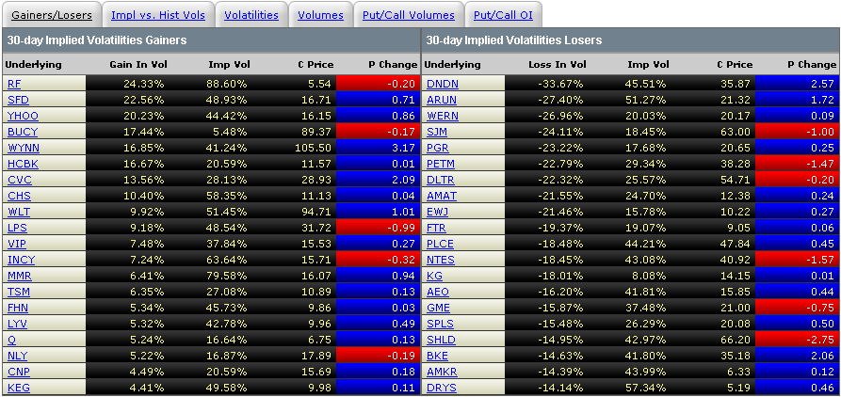Open the YHOO ticker link
Image resolution: width=841 pixels, height=397 pixels.
click(23, 116)
